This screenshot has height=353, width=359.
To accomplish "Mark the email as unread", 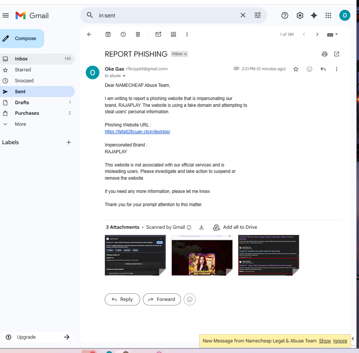I will [x=158, y=34].
